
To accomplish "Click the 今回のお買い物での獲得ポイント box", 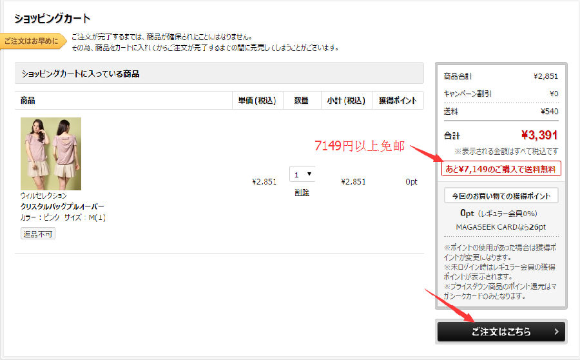I will coord(501,196).
